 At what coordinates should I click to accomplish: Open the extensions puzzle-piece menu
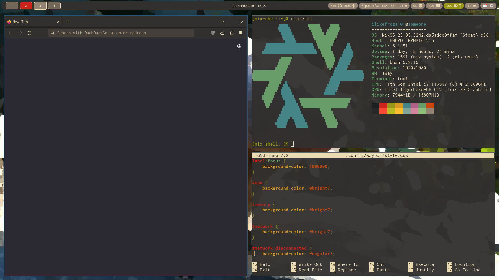tap(232, 33)
